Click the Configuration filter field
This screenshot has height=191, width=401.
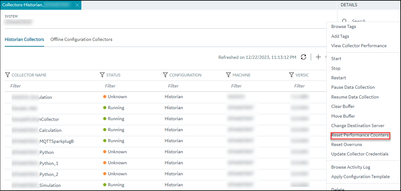194,86
